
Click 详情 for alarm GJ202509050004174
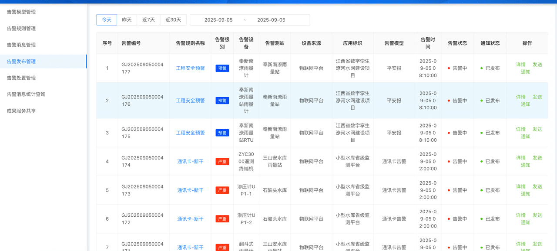click(x=521, y=158)
